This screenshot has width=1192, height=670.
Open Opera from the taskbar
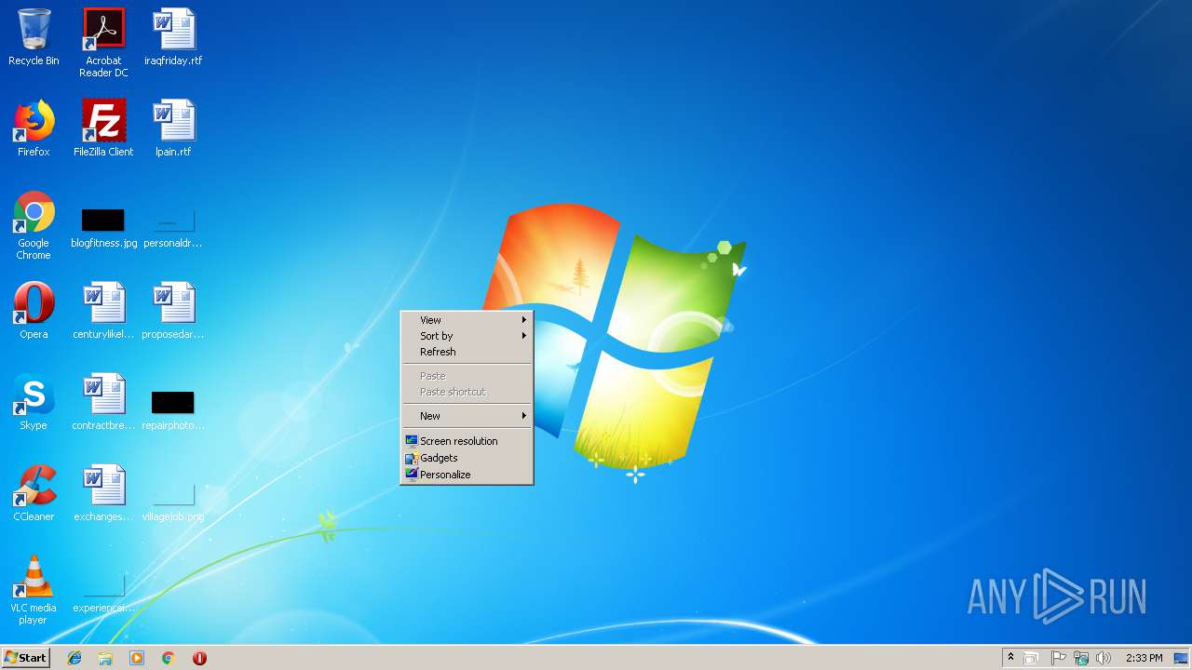tap(199, 658)
